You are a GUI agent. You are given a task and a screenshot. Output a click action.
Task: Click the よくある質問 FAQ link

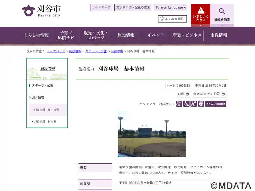[x=172, y=19]
